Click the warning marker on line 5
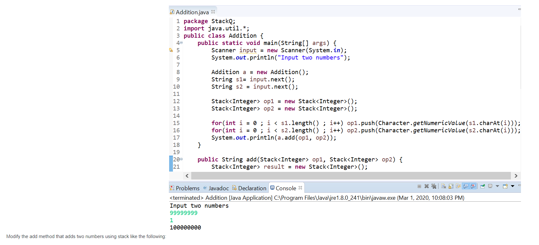The width and height of the screenshot is (539, 245). click(171, 50)
